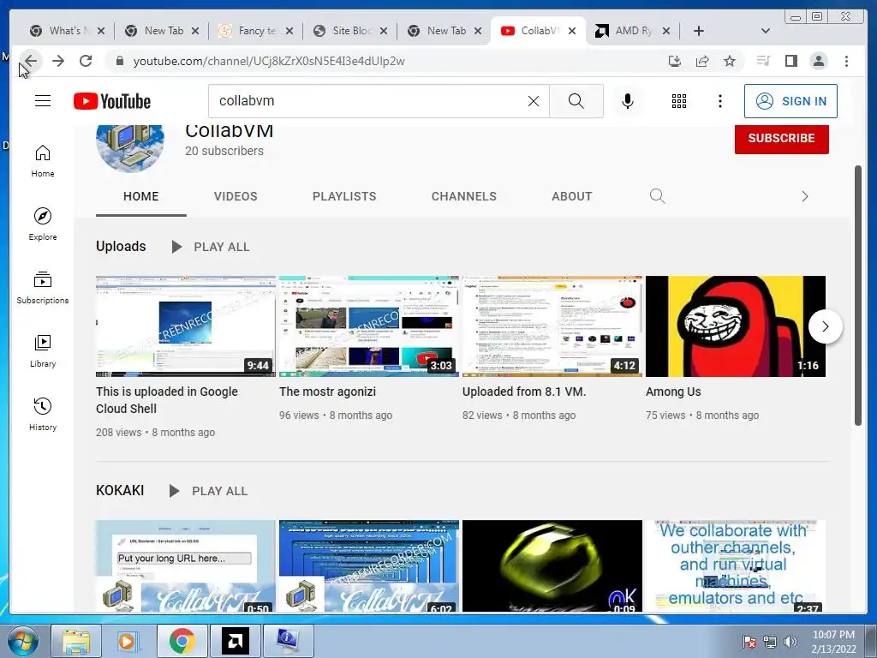877x658 pixels.
Task: Go forward using the browser forward arrow
Action: click(58, 61)
